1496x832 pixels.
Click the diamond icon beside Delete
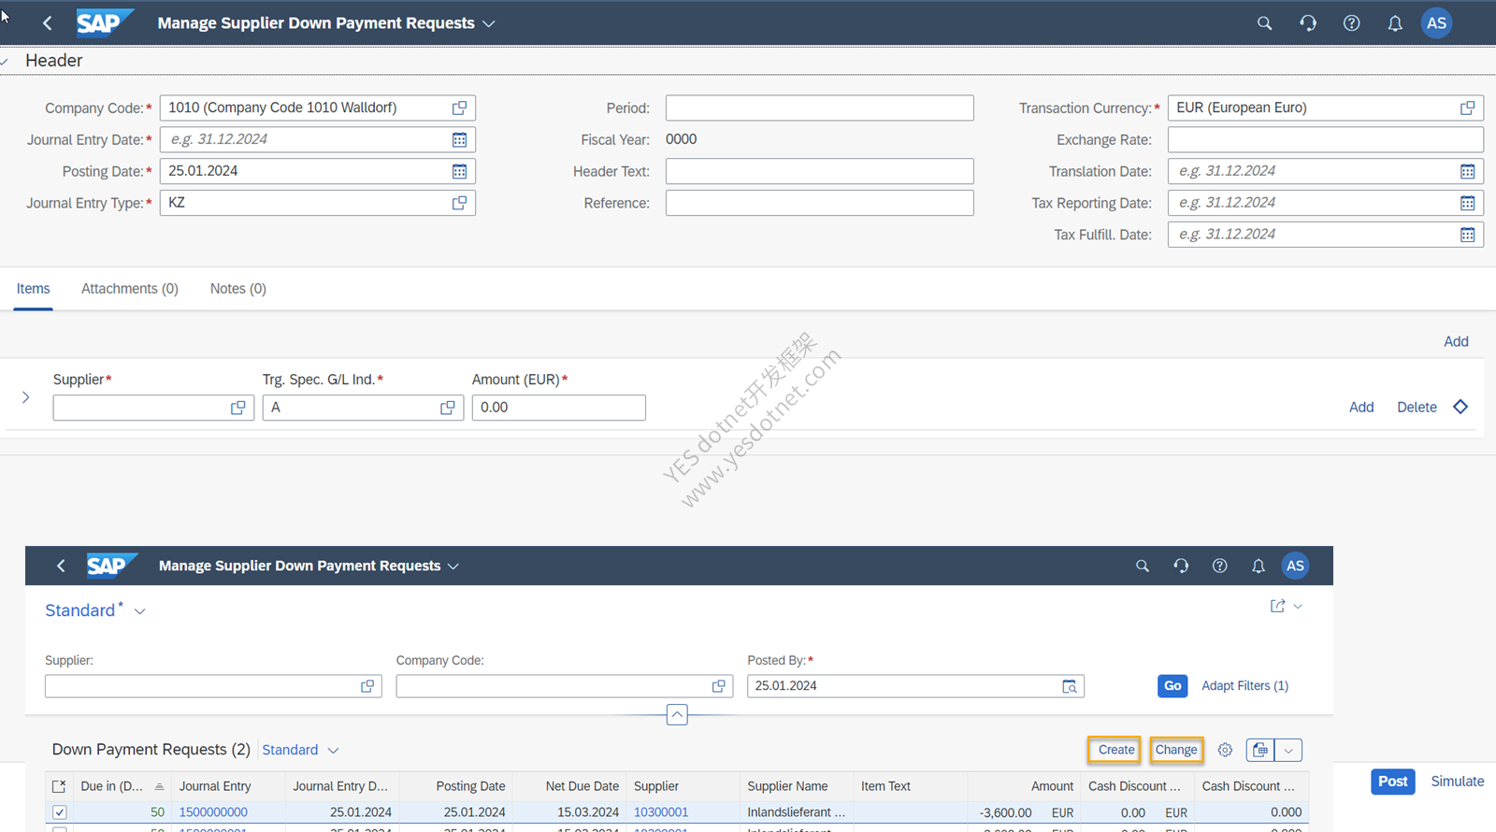pyautogui.click(x=1460, y=407)
